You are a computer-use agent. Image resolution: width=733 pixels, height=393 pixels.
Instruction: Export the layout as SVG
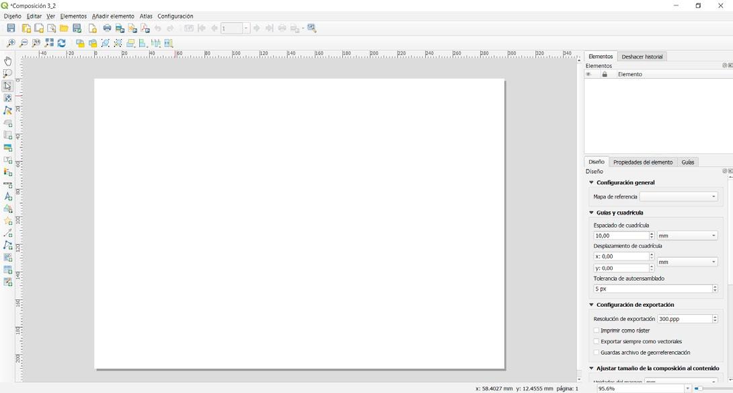(132, 28)
